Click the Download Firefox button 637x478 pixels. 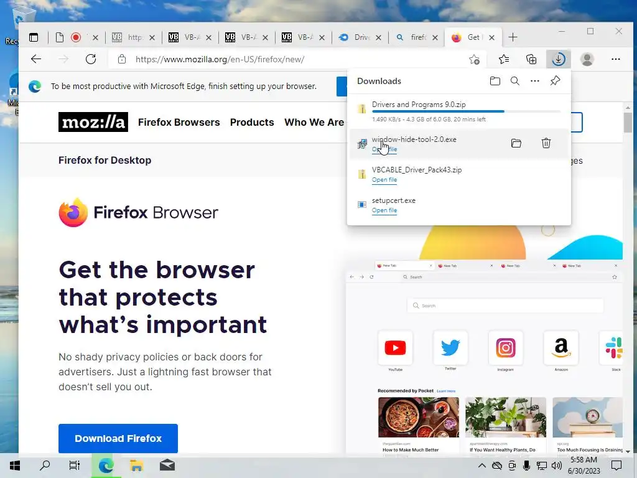pyautogui.click(x=118, y=438)
